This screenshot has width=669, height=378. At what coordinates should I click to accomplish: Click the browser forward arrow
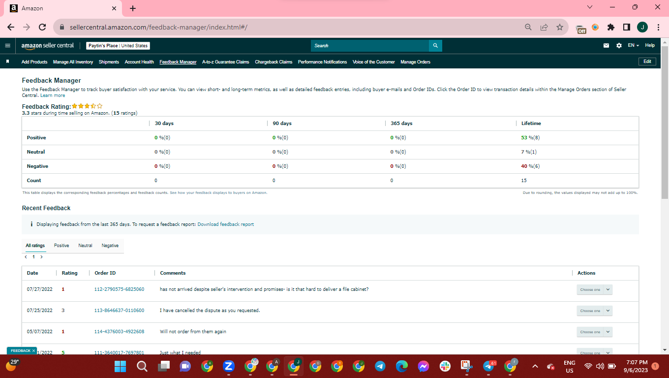[27, 27]
